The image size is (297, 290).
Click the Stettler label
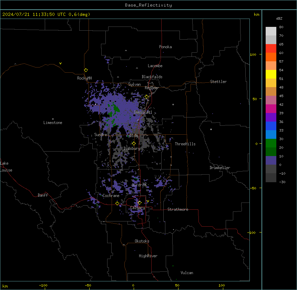(x=218, y=82)
